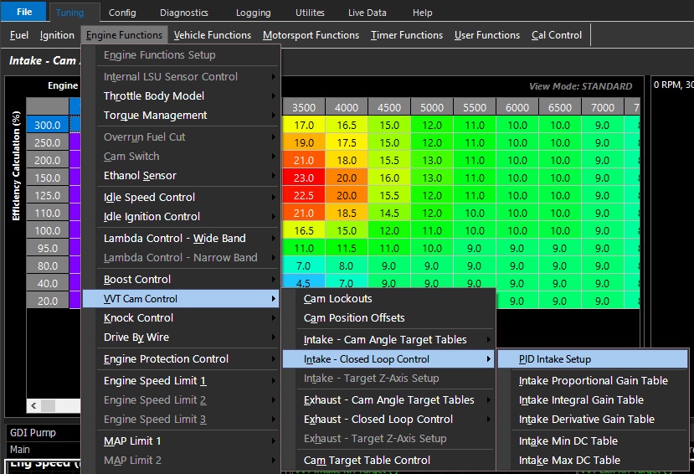The image size is (694, 474).
Task: Select PID Intake Setup menu entry
Action: coord(554,359)
